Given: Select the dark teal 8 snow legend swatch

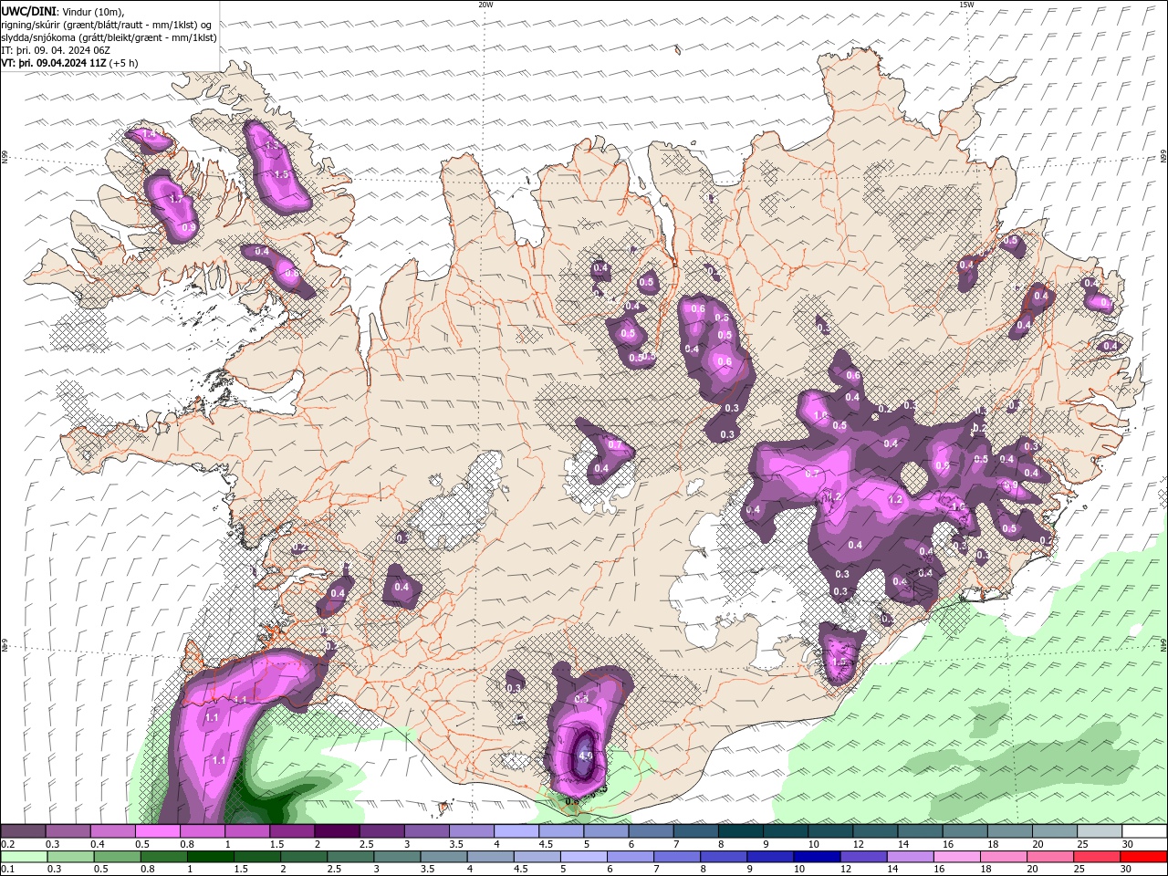Looking at the screenshot, I should [x=741, y=831].
